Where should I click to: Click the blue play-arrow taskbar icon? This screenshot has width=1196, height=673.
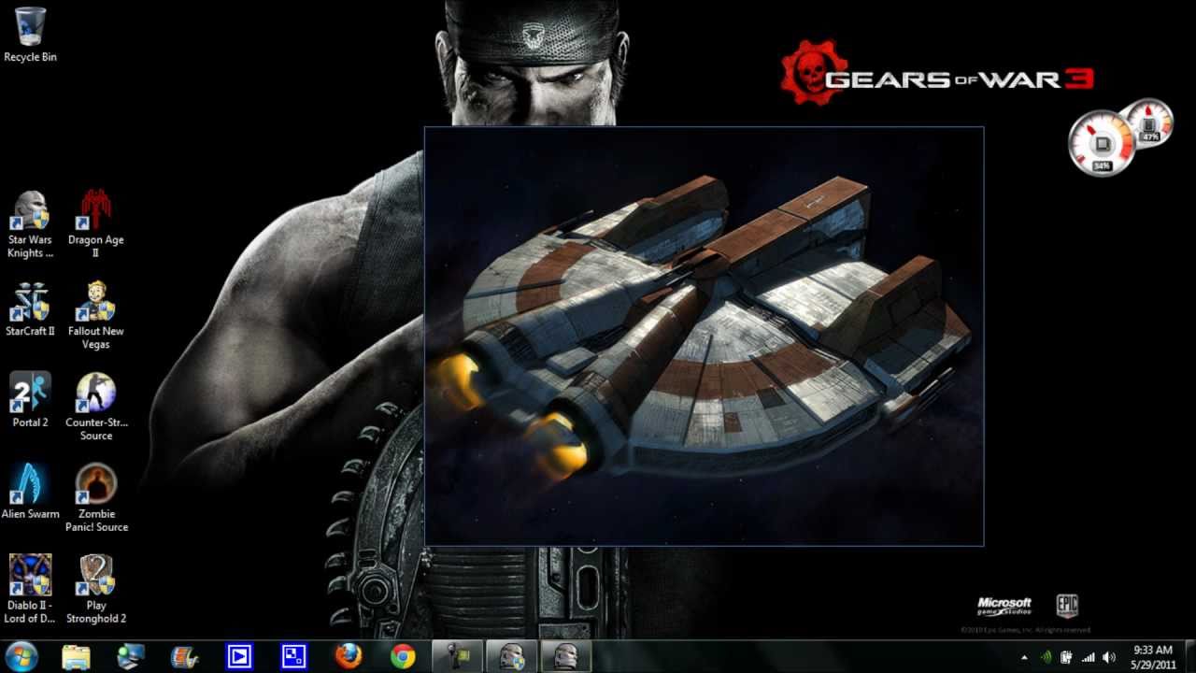pos(239,656)
